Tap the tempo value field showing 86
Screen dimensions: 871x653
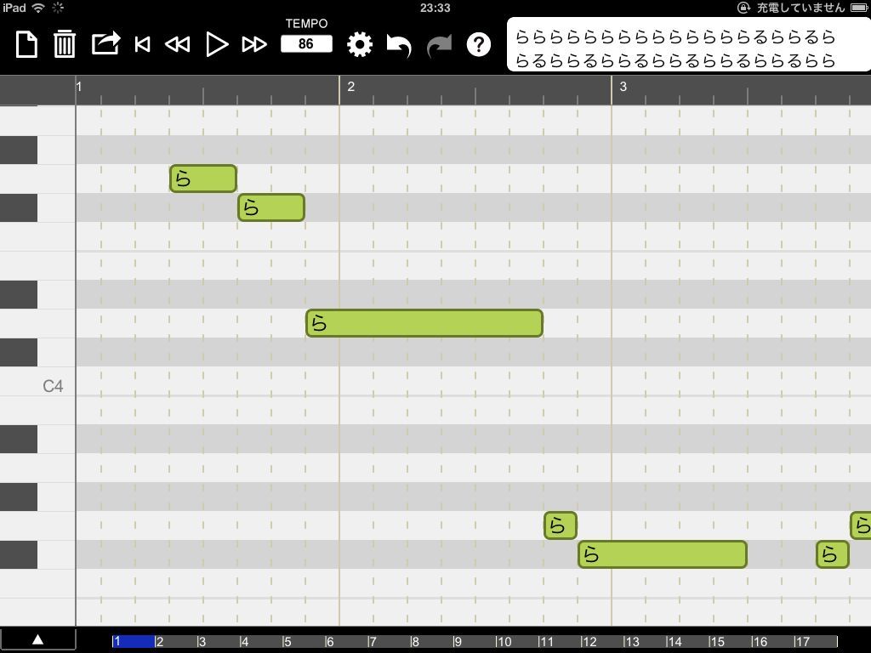pyautogui.click(x=306, y=44)
